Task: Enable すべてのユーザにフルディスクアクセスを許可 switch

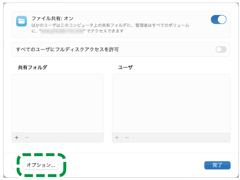Action: (221, 49)
